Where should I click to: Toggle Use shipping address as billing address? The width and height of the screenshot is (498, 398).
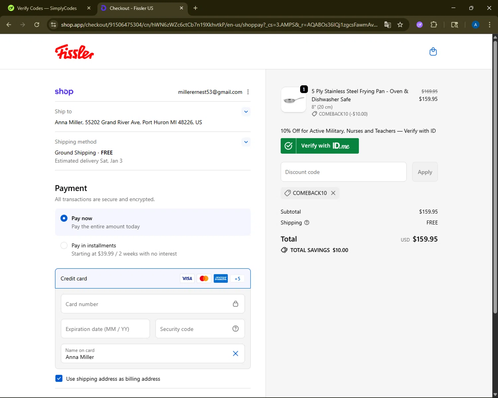pyautogui.click(x=59, y=378)
